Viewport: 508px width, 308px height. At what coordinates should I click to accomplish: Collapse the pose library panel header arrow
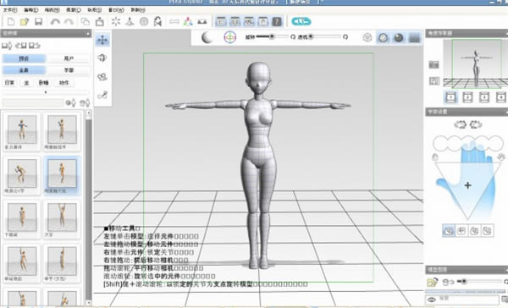click(x=88, y=33)
